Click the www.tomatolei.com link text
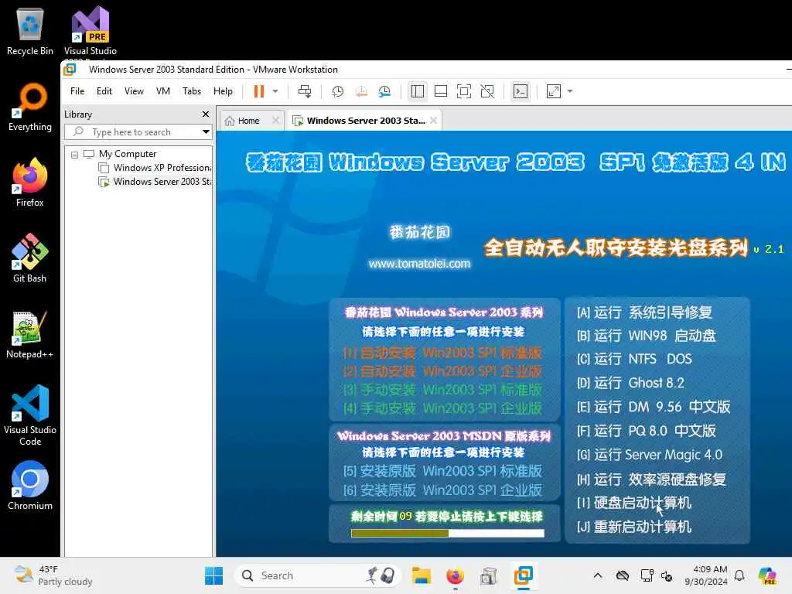This screenshot has height=594, width=792. [x=419, y=264]
